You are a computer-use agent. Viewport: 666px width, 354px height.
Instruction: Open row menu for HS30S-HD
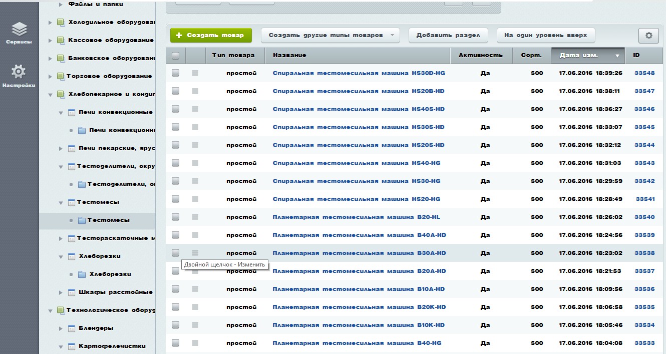(195, 127)
